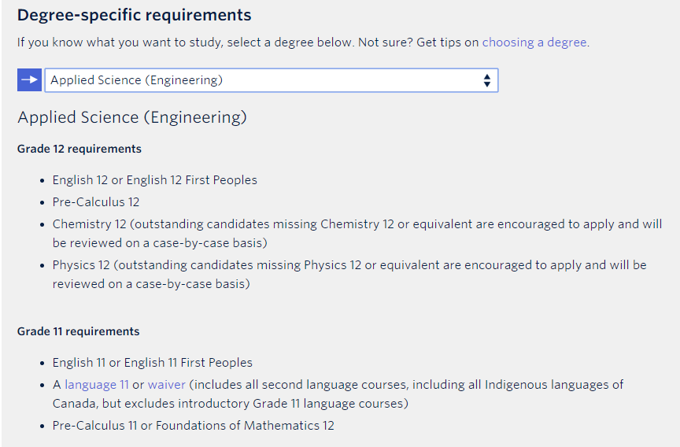680x447 pixels.
Task: Click the "Degree-specific requirements" heading
Action: [x=135, y=15]
